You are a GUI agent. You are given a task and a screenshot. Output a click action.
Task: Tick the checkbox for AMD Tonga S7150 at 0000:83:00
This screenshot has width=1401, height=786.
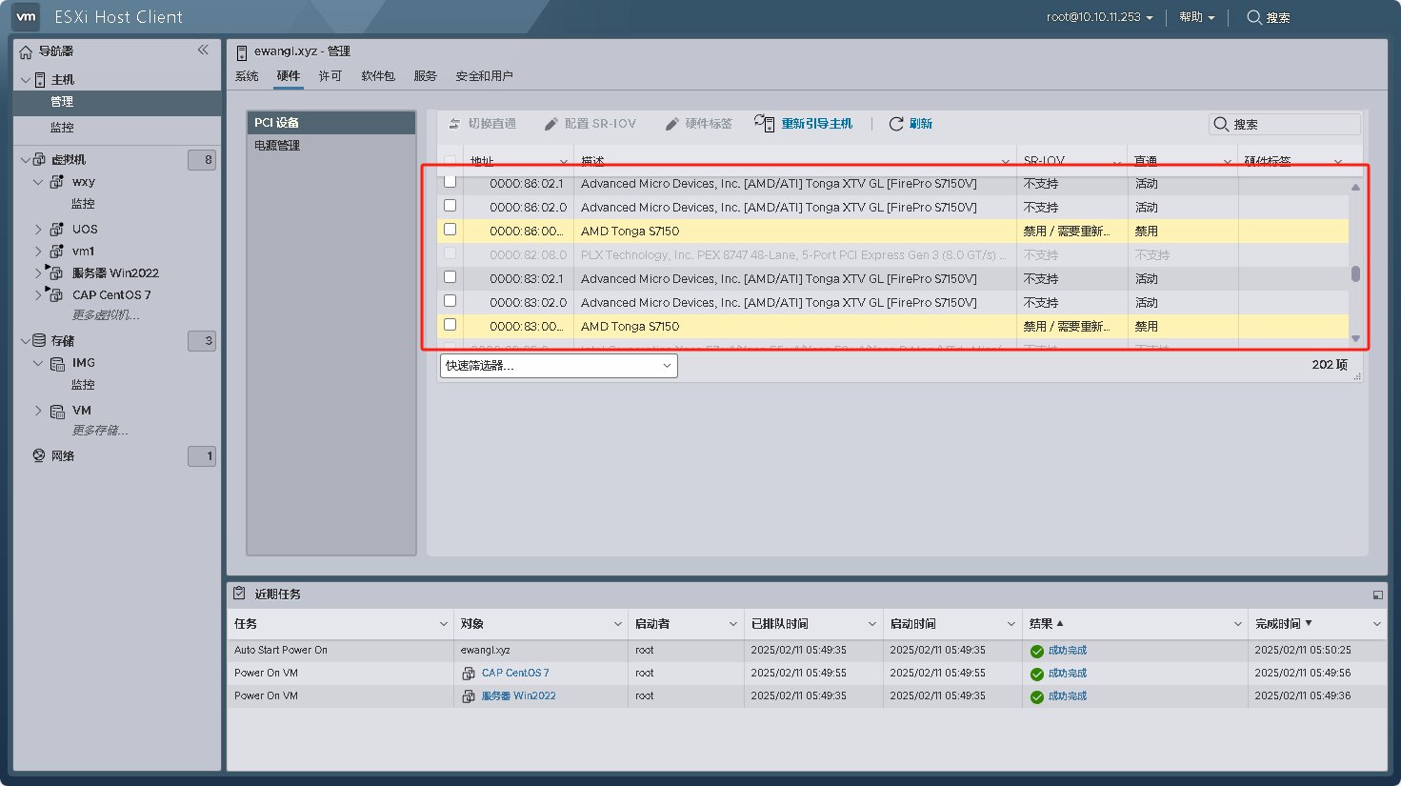450,325
